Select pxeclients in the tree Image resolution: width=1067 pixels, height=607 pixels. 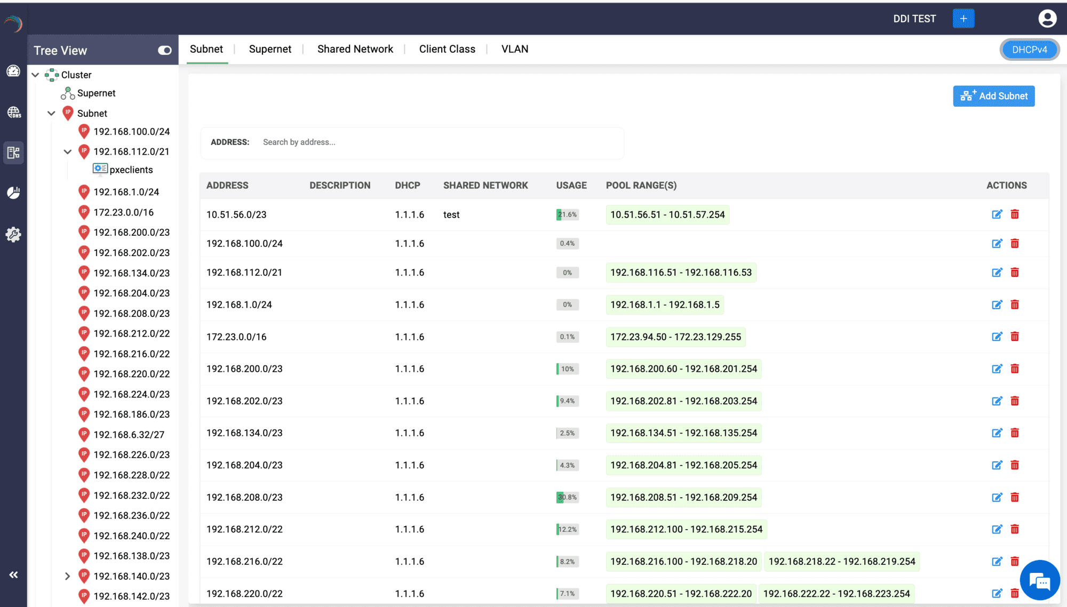pyautogui.click(x=131, y=170)
